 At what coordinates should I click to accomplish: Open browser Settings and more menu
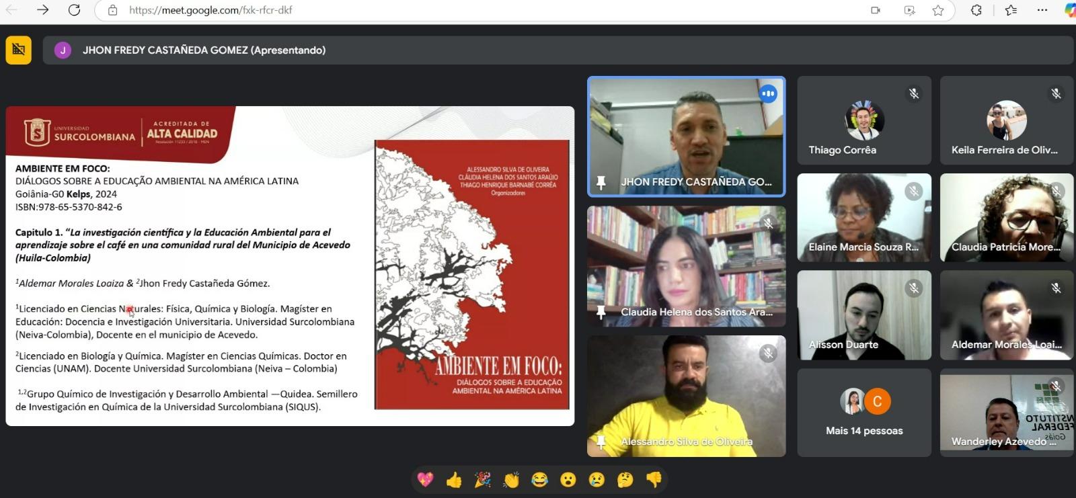click(x=1042, y=10)
